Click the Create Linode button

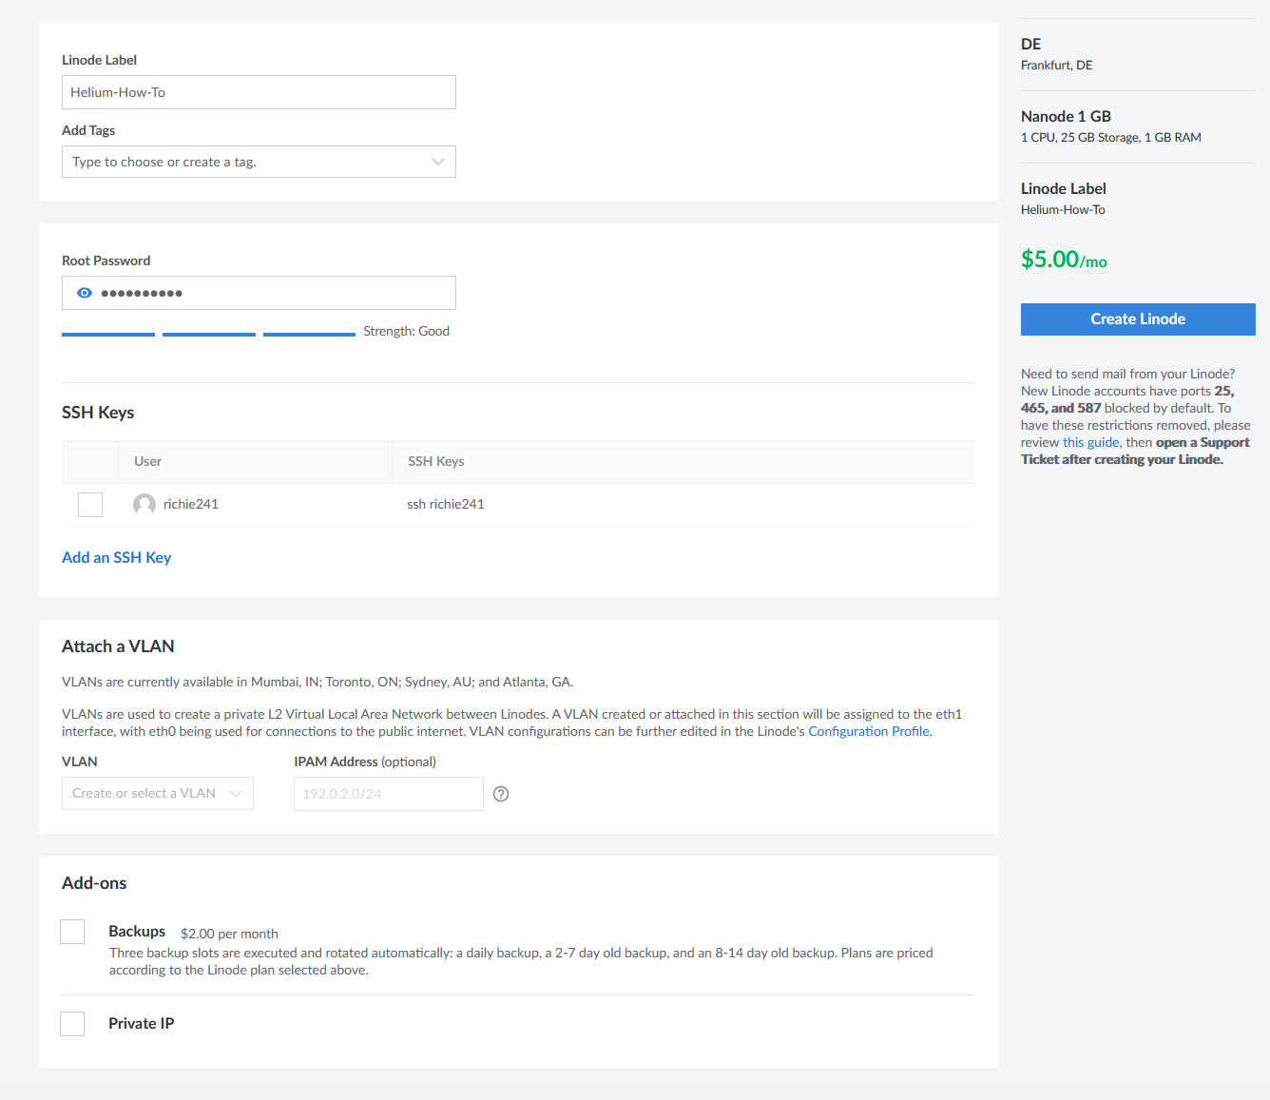1138,319
